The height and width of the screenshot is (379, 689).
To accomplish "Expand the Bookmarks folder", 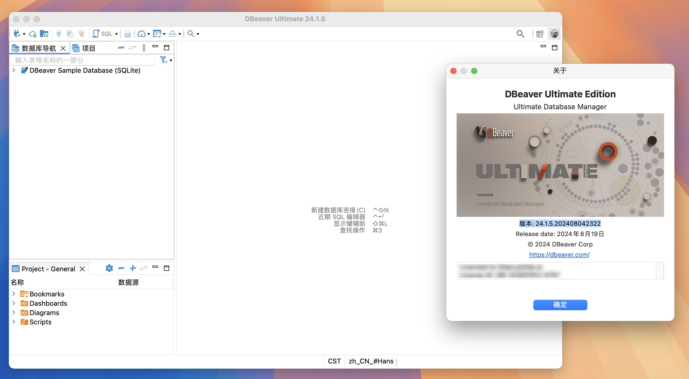I will coord(14,294).
